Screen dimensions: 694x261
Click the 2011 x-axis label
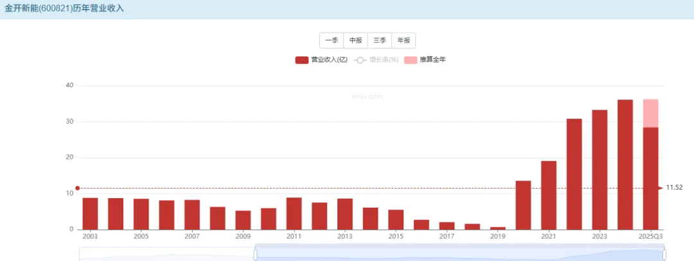click(x=294, y=237)
